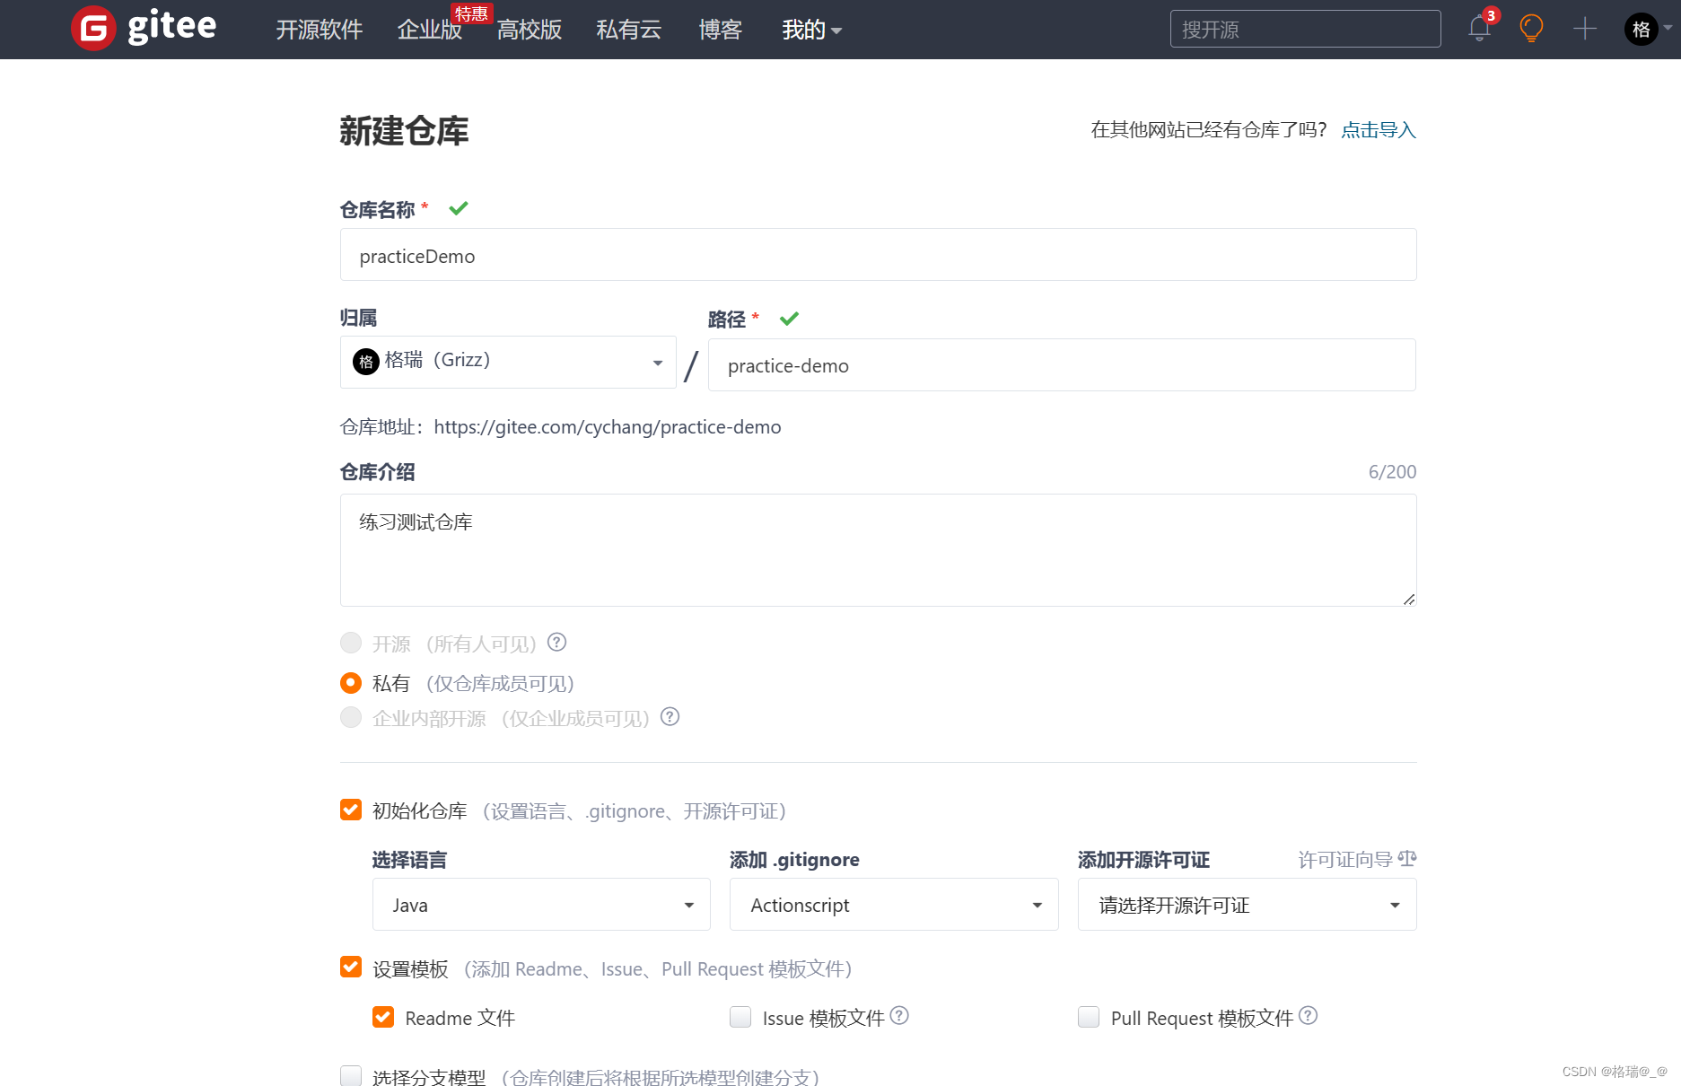This screenshot has height=1086, width=1681.
Task: Click help icon beside 企业内部开源 option
Action: coord(670,717)
